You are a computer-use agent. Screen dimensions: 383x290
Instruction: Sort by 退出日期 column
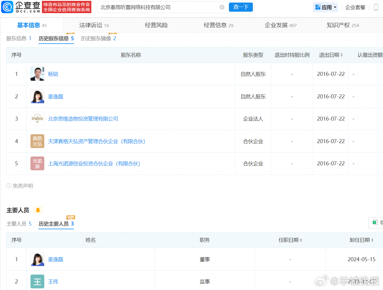pos(342,55)
